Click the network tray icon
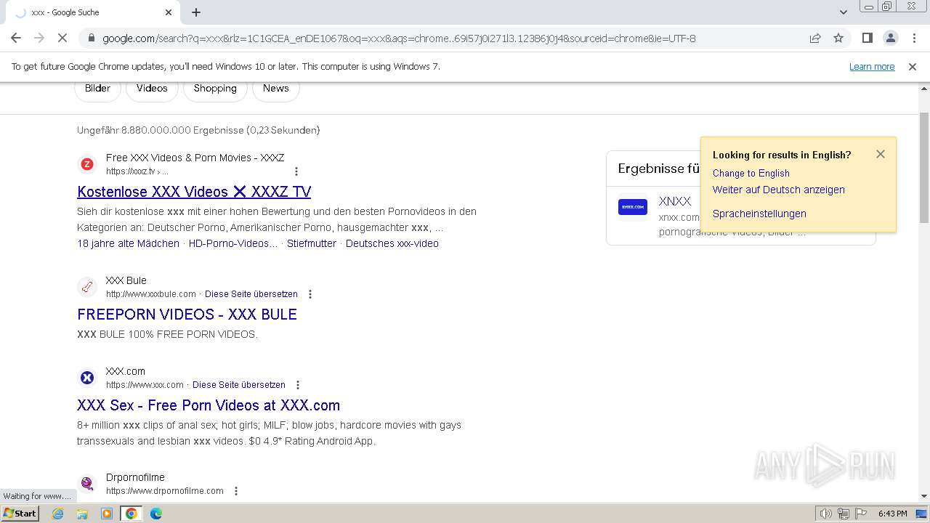Image resolution: width=930 pixels, height=523 pixels. 844,514
